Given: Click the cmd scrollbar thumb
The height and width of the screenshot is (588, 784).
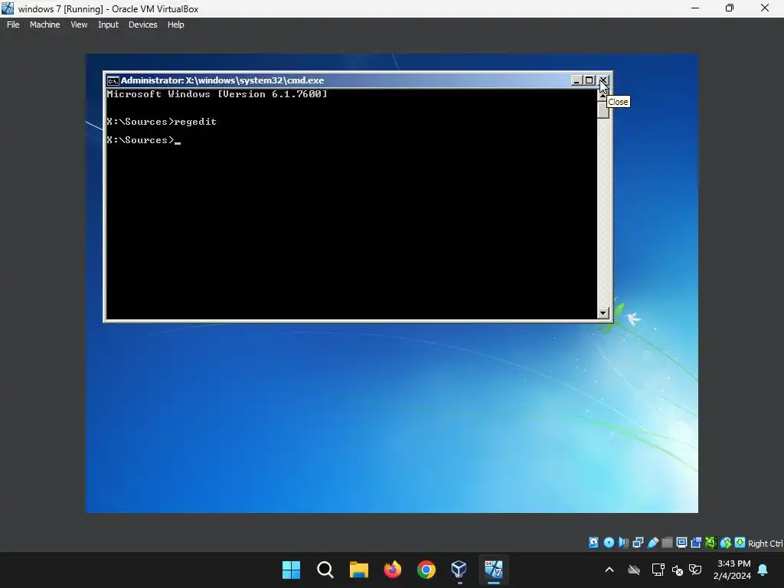Looking at the screenshot, I should point(603,109).
